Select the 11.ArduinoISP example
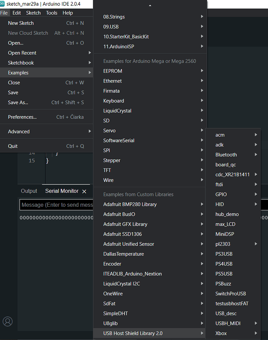 point(119,46)
